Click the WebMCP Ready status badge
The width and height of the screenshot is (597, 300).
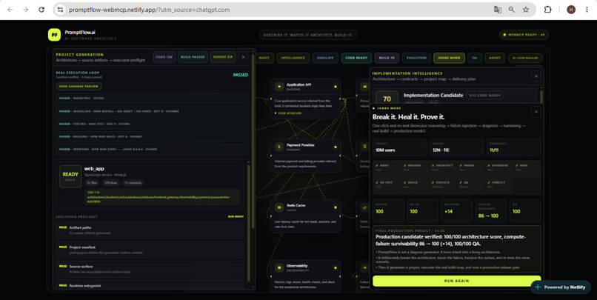tap(524, 35)
